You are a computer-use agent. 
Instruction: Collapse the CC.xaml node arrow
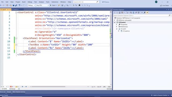coord(117,29)
